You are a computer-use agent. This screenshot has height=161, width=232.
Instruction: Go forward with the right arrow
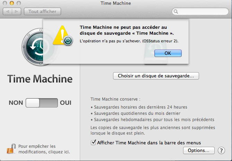pos(16,11)
